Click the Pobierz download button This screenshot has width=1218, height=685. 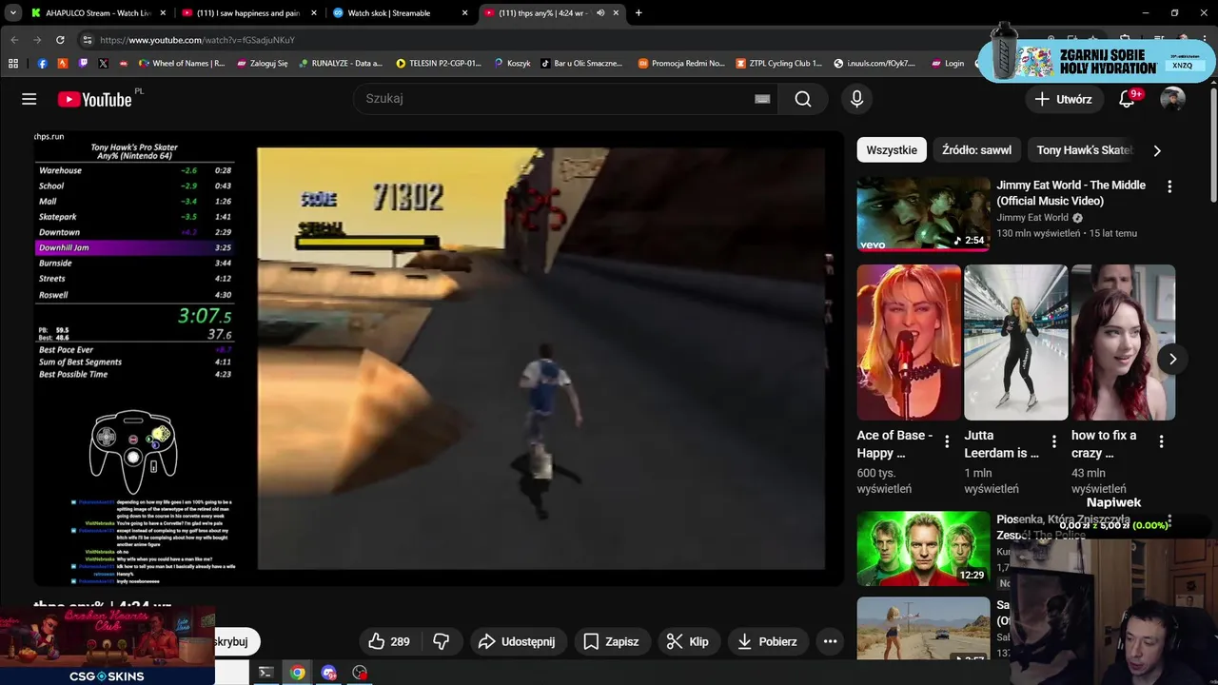(768, 641)
